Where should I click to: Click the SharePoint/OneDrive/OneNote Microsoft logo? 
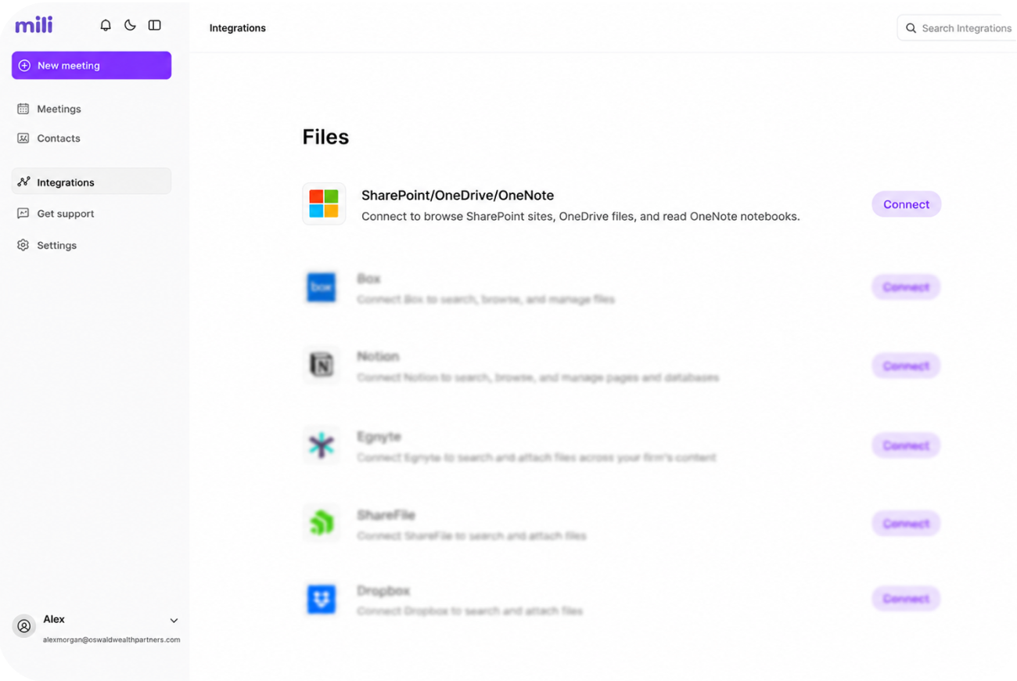(x=324, y=204)
